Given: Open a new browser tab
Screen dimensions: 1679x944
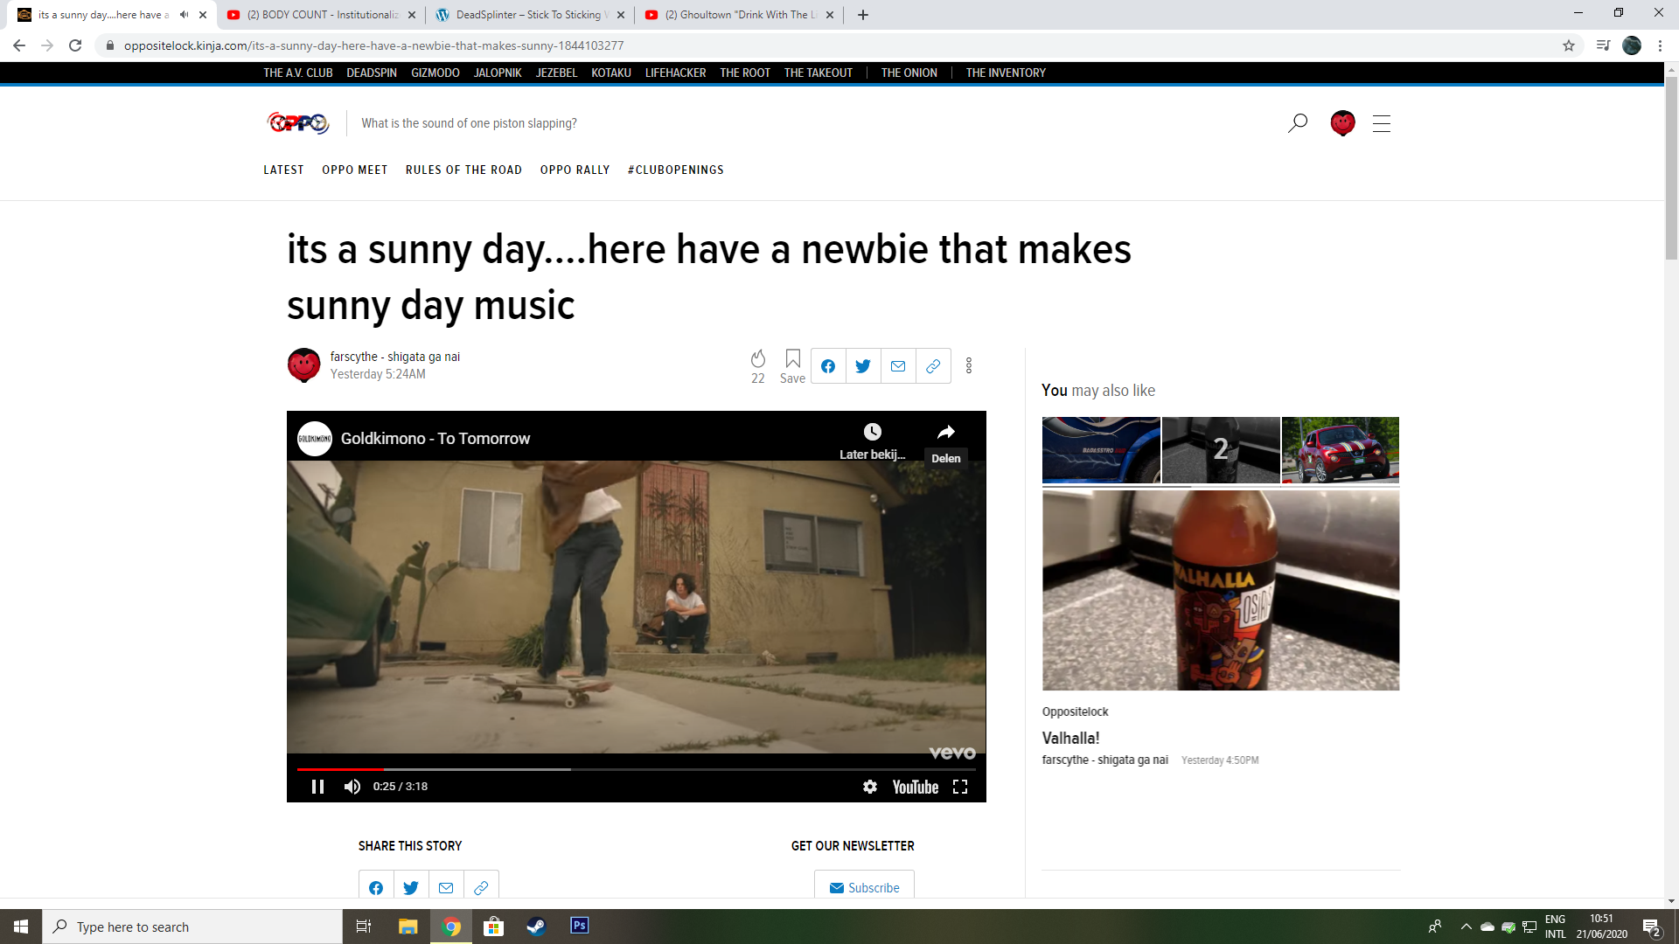Looking at the screenshot, I should click(863, 15).
